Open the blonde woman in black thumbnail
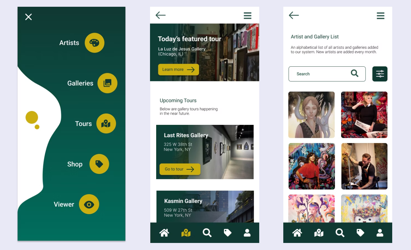Screen dimensions: 411x250 pyautogui.click(x=364, y=115)
